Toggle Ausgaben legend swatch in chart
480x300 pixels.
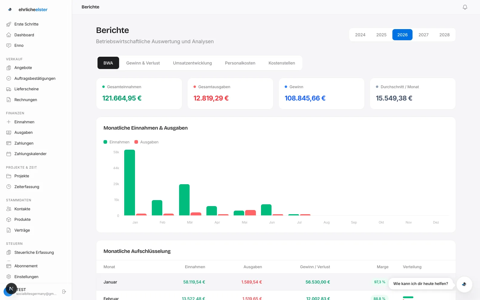pyautogui.click(x=136, y=142)
